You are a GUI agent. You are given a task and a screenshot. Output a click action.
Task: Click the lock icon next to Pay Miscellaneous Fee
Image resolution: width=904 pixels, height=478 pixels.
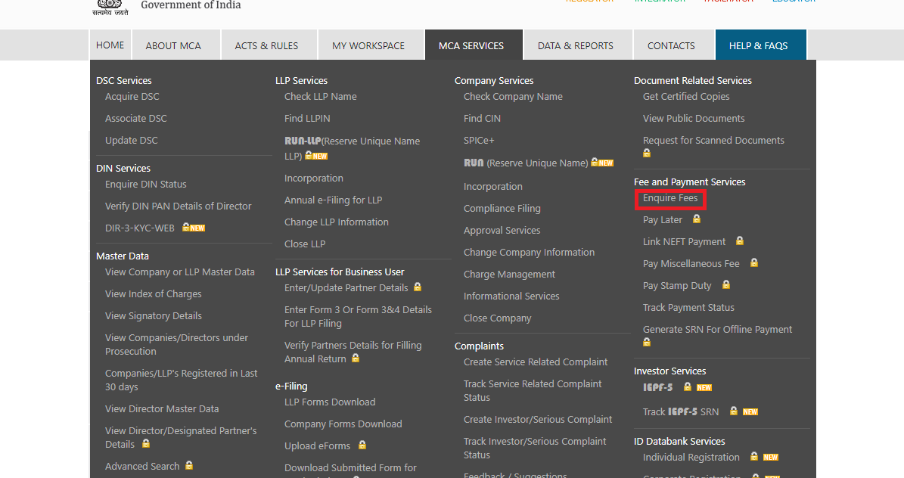point(754,263)
